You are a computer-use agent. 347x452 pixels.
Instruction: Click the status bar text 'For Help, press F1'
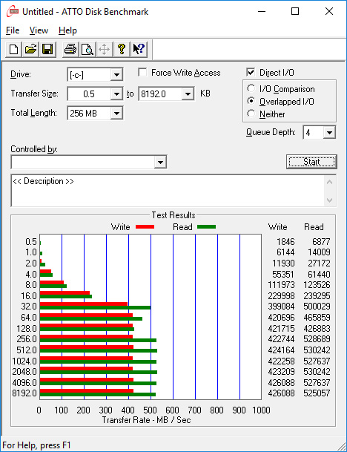coord(36,445)
